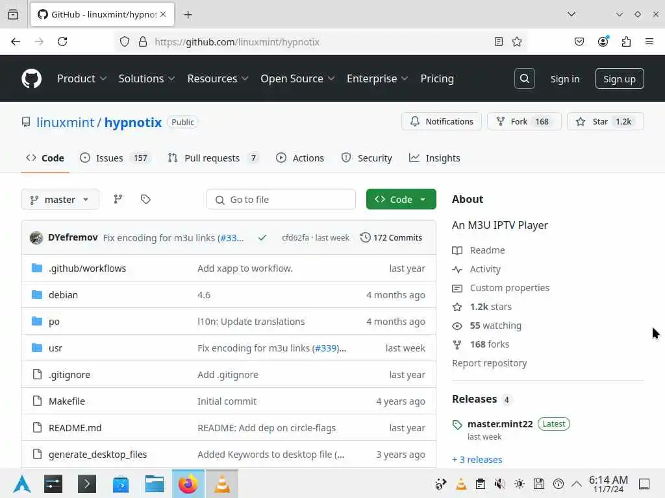Open the Pocket save icon

579,41
